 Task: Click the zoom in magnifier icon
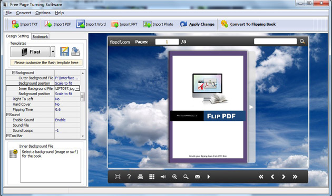(174, 177)
